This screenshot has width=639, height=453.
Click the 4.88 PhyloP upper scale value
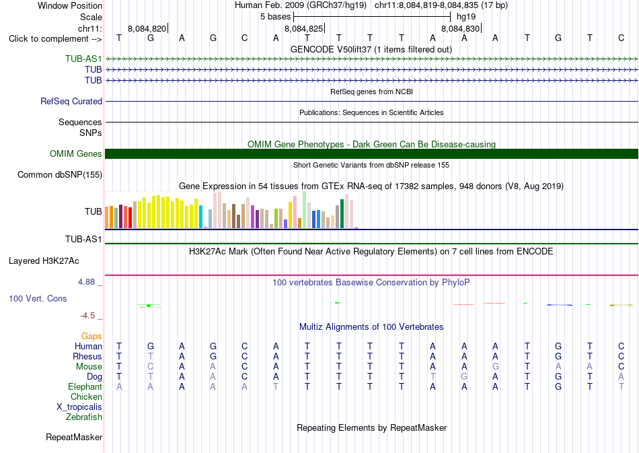click(86, 282)
